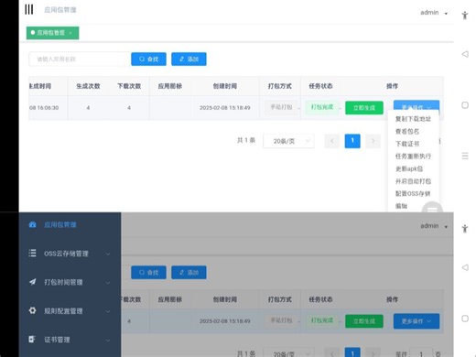
Task: Focus the 请输入应用名称 search field
Action: pyautogui.click(x=80, y=59)
